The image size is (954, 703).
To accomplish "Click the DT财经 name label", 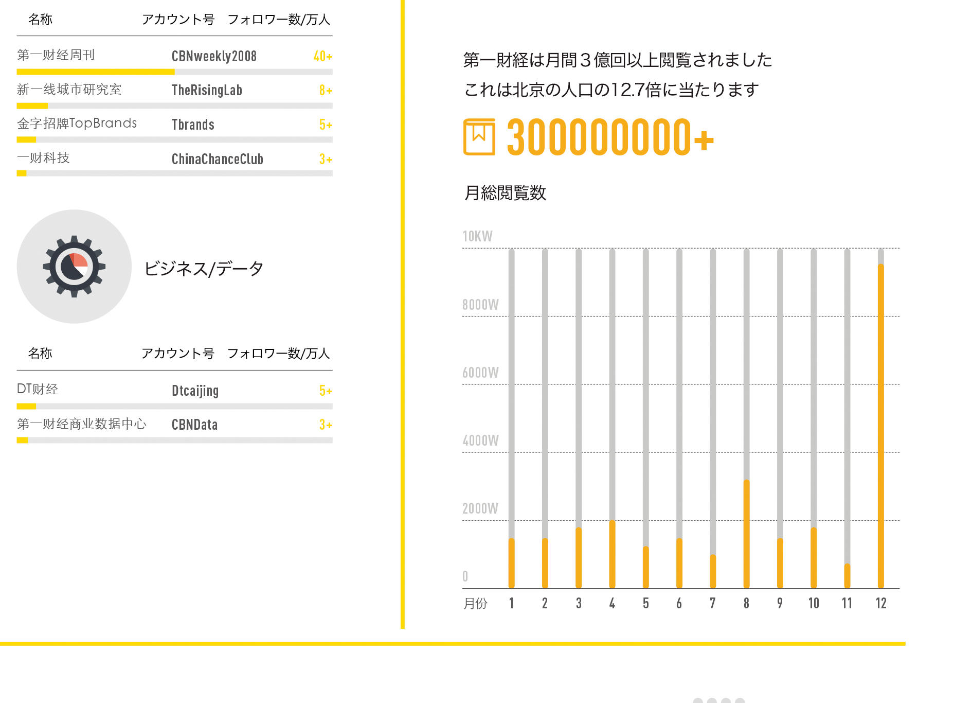I will tap(38, 389).
